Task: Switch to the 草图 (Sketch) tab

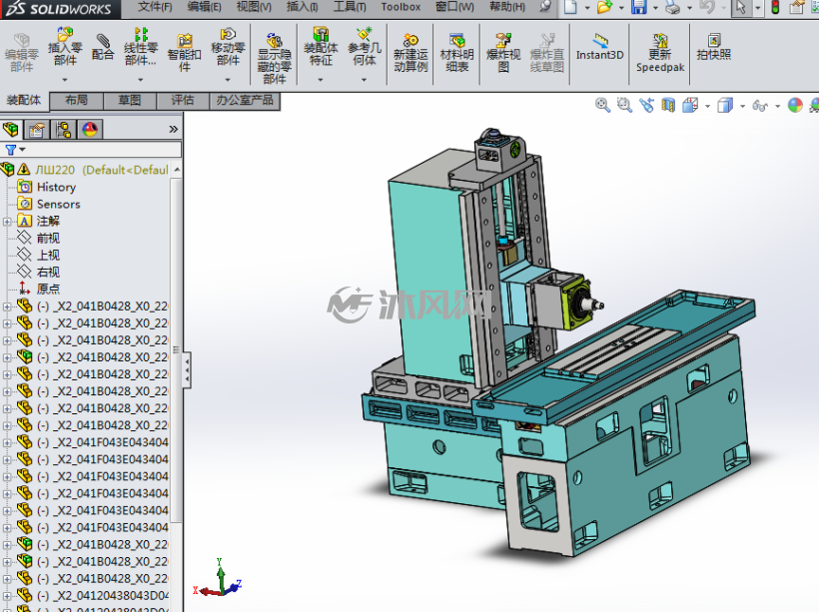Action: pyautogui.click(x=130, y=100)
